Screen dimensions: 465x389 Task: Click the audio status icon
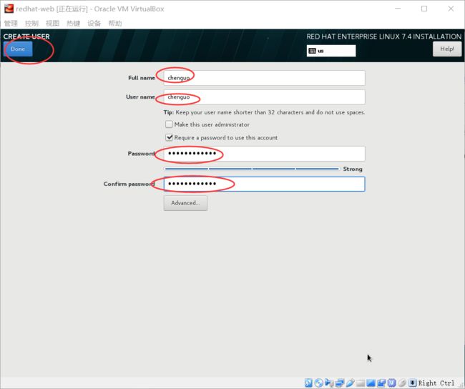coord(329,383)
